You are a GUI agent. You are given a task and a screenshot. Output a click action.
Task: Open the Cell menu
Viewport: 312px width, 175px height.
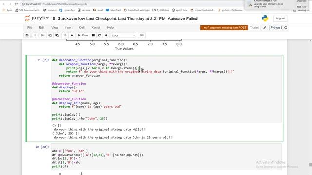pos(82,28)
